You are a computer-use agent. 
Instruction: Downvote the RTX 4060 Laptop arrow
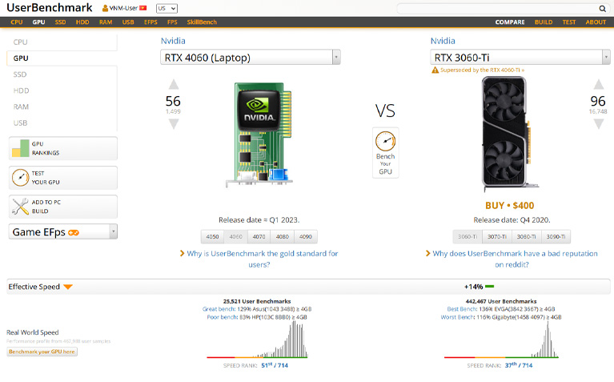(x=174, y=124)
